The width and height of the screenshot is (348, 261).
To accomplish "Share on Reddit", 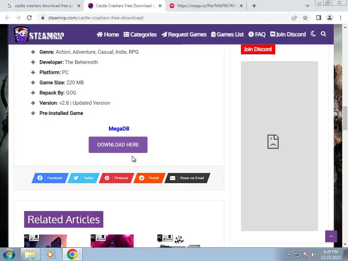I will 150,178.
